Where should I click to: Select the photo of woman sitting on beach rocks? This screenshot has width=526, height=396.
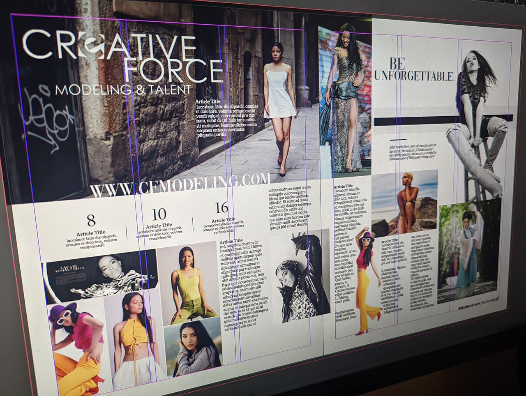coord(405,203)
